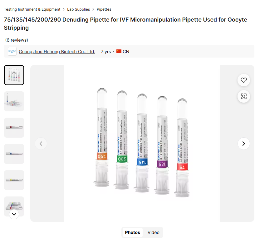
Task: Open image search with the camera-scan icon
Action: pyautogui.click(x=244, y=96)
